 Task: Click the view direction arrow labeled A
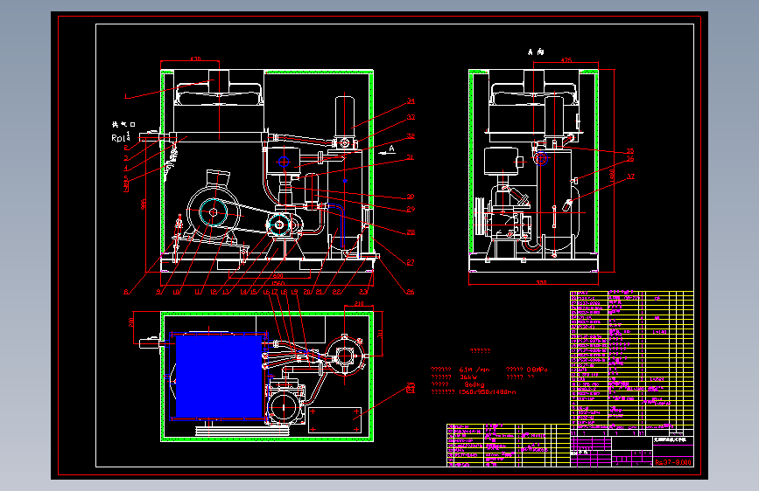(388, 151)
